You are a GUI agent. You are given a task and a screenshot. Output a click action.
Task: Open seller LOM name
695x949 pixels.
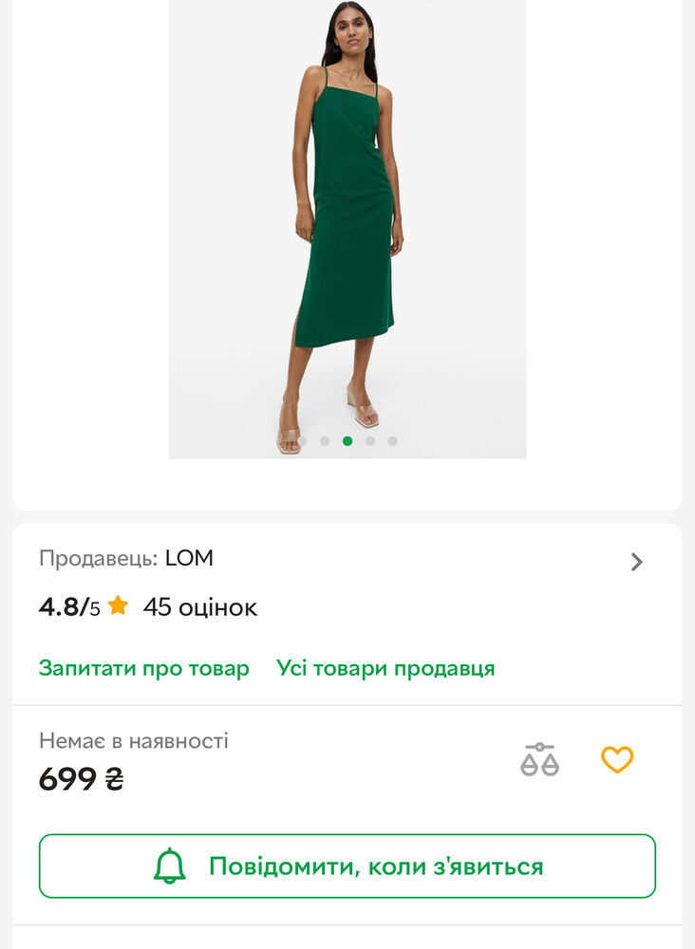pos(189,558)
